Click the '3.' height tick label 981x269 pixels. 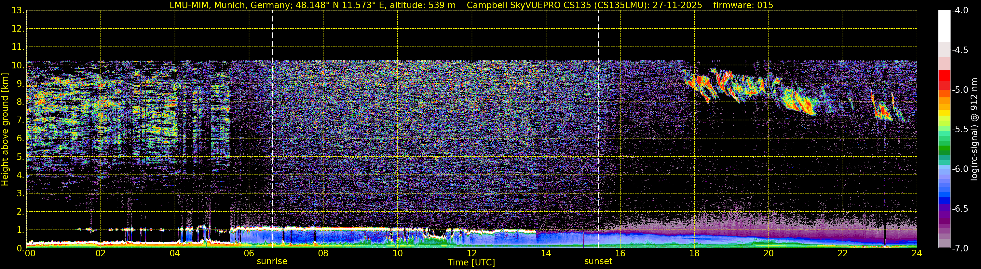tap(20, 193)
